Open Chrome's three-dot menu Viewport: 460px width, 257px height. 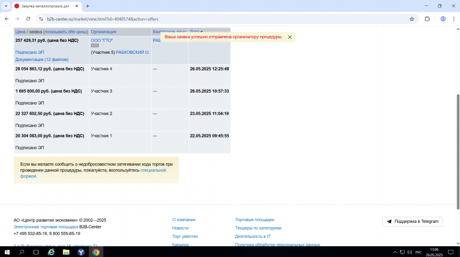(x=453, y=19)
